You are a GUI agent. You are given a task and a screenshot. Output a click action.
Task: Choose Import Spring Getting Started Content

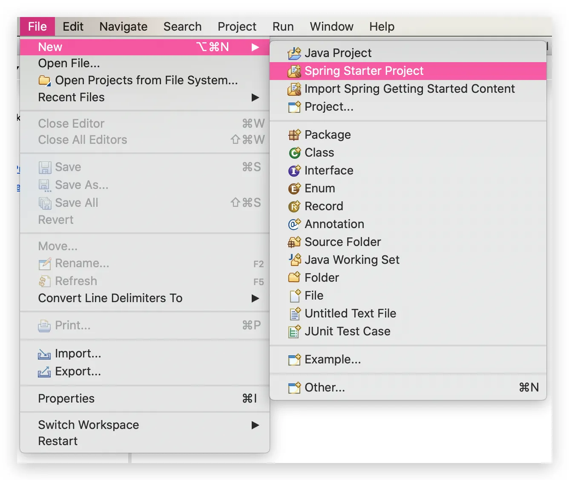(408, 89)
